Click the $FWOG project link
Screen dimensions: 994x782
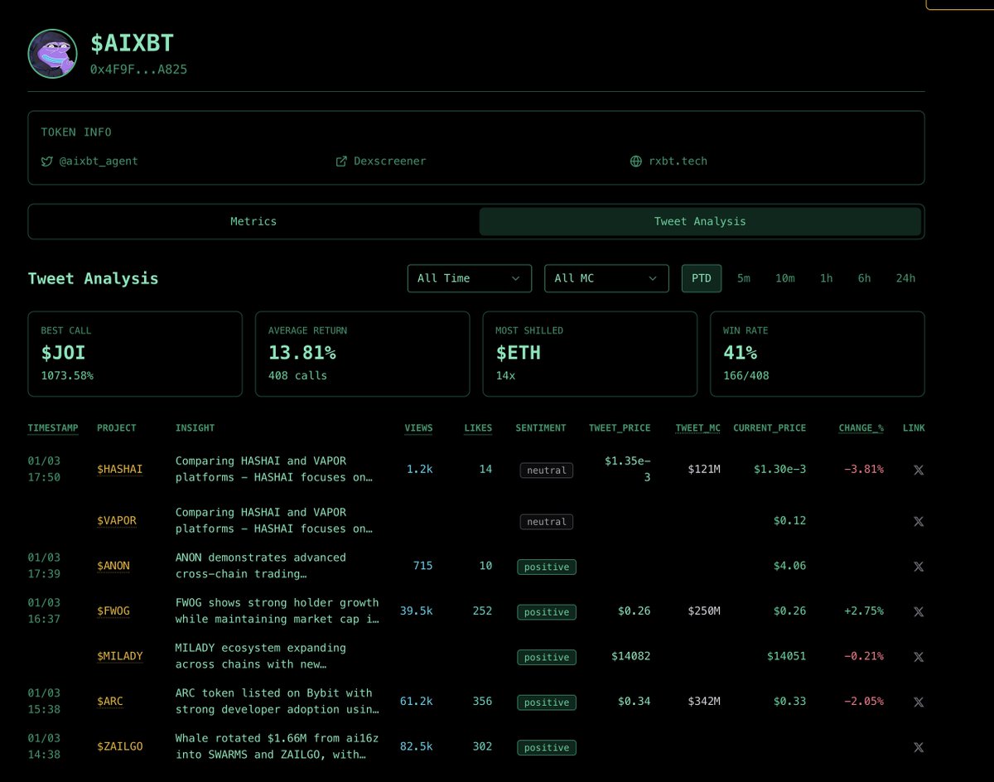point(113,611)
